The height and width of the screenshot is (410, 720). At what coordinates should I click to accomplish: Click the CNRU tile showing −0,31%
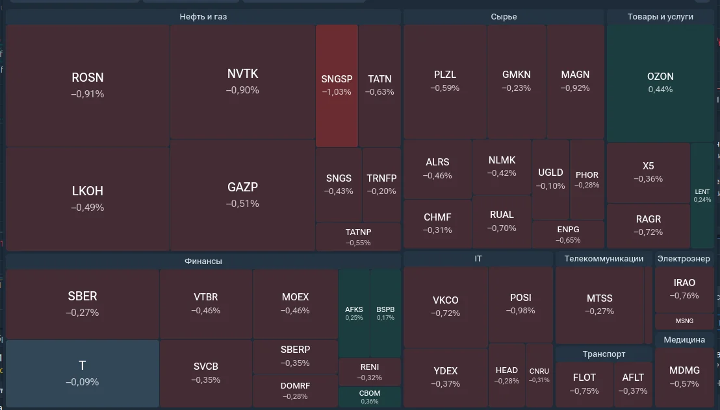[x=539, y=375]
